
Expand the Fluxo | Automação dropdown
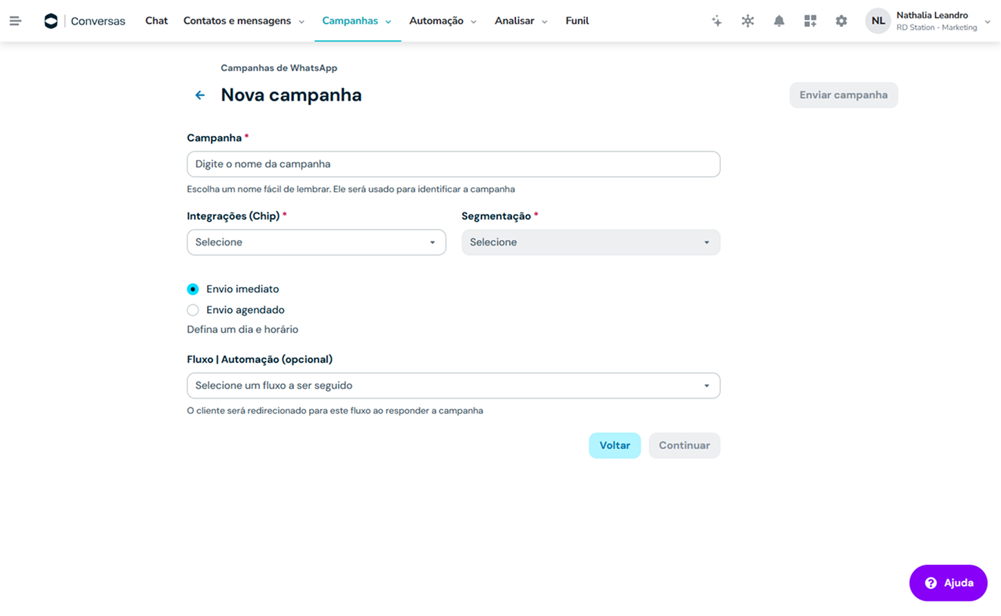click(x=453, y=386)
